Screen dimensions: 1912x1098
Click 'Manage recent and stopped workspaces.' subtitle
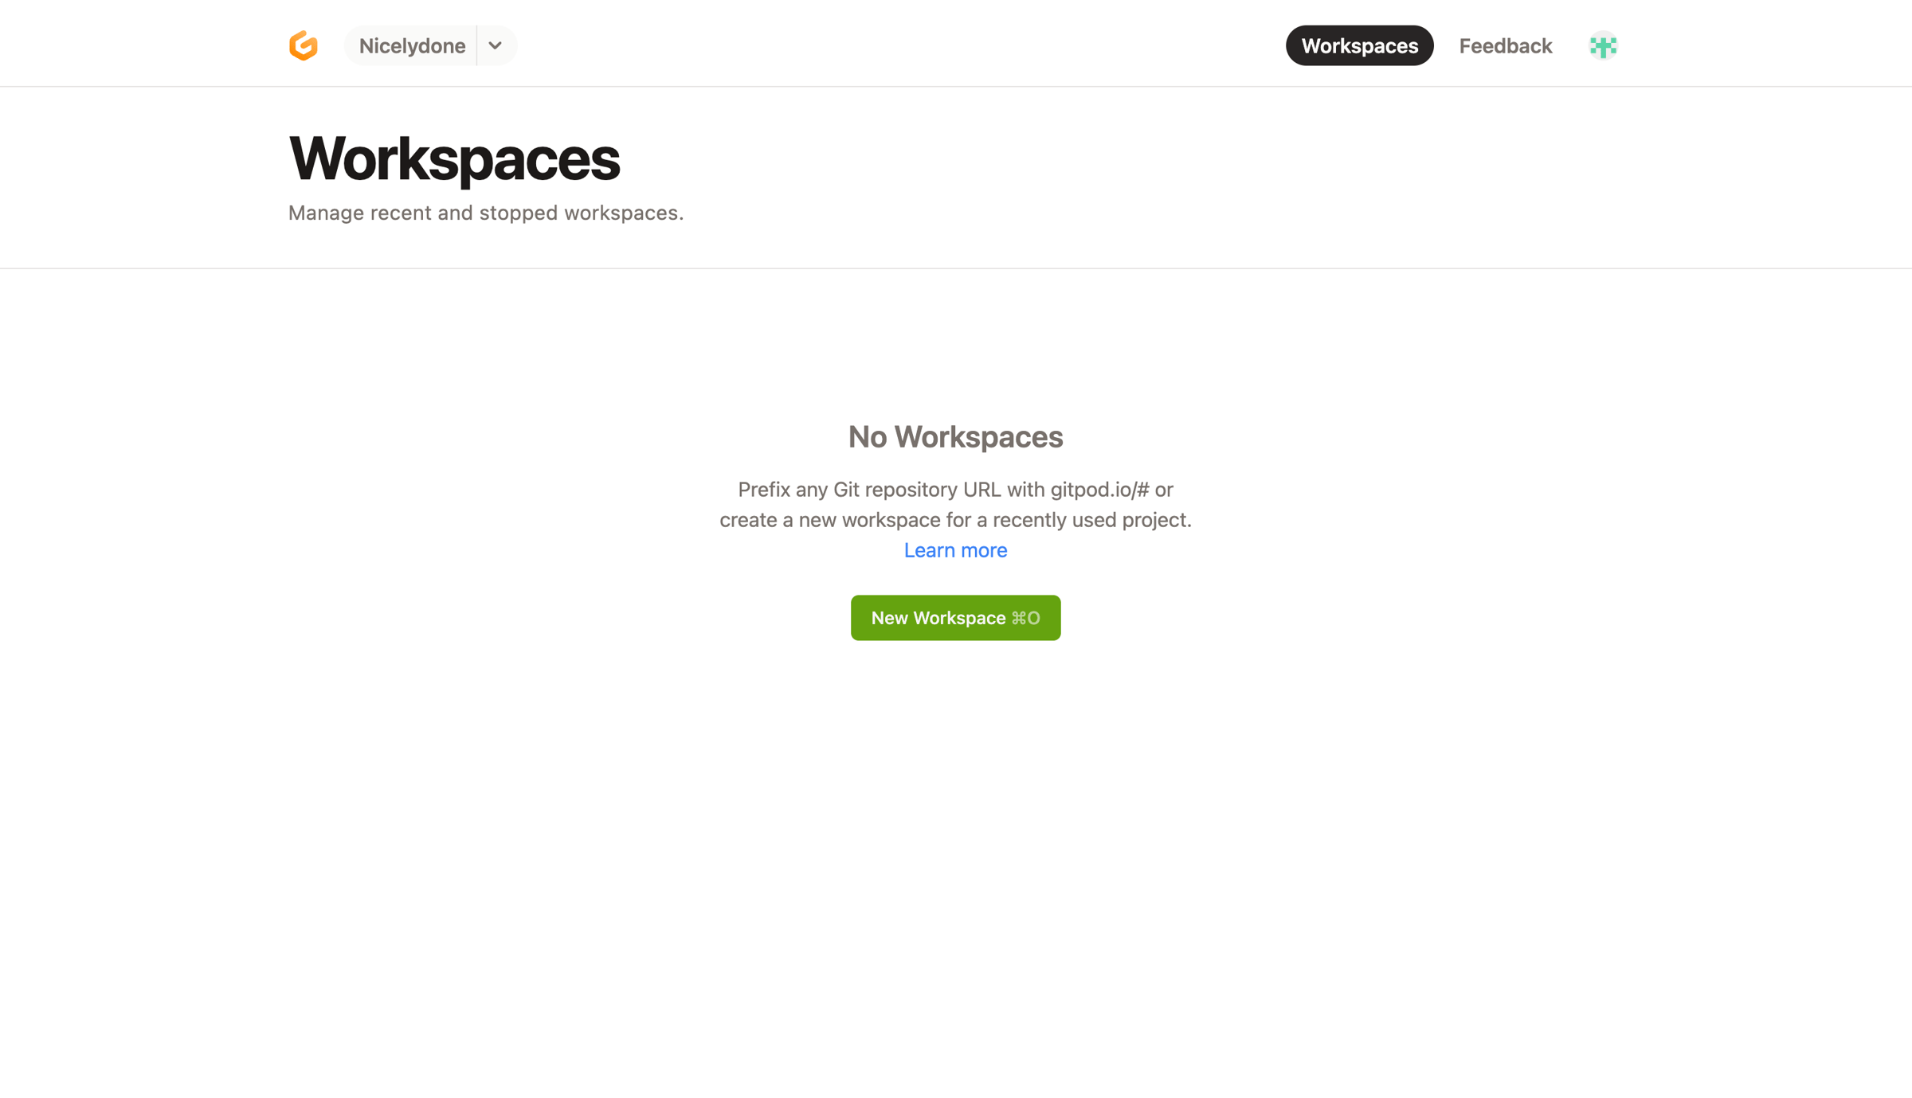tap(486, 213)
